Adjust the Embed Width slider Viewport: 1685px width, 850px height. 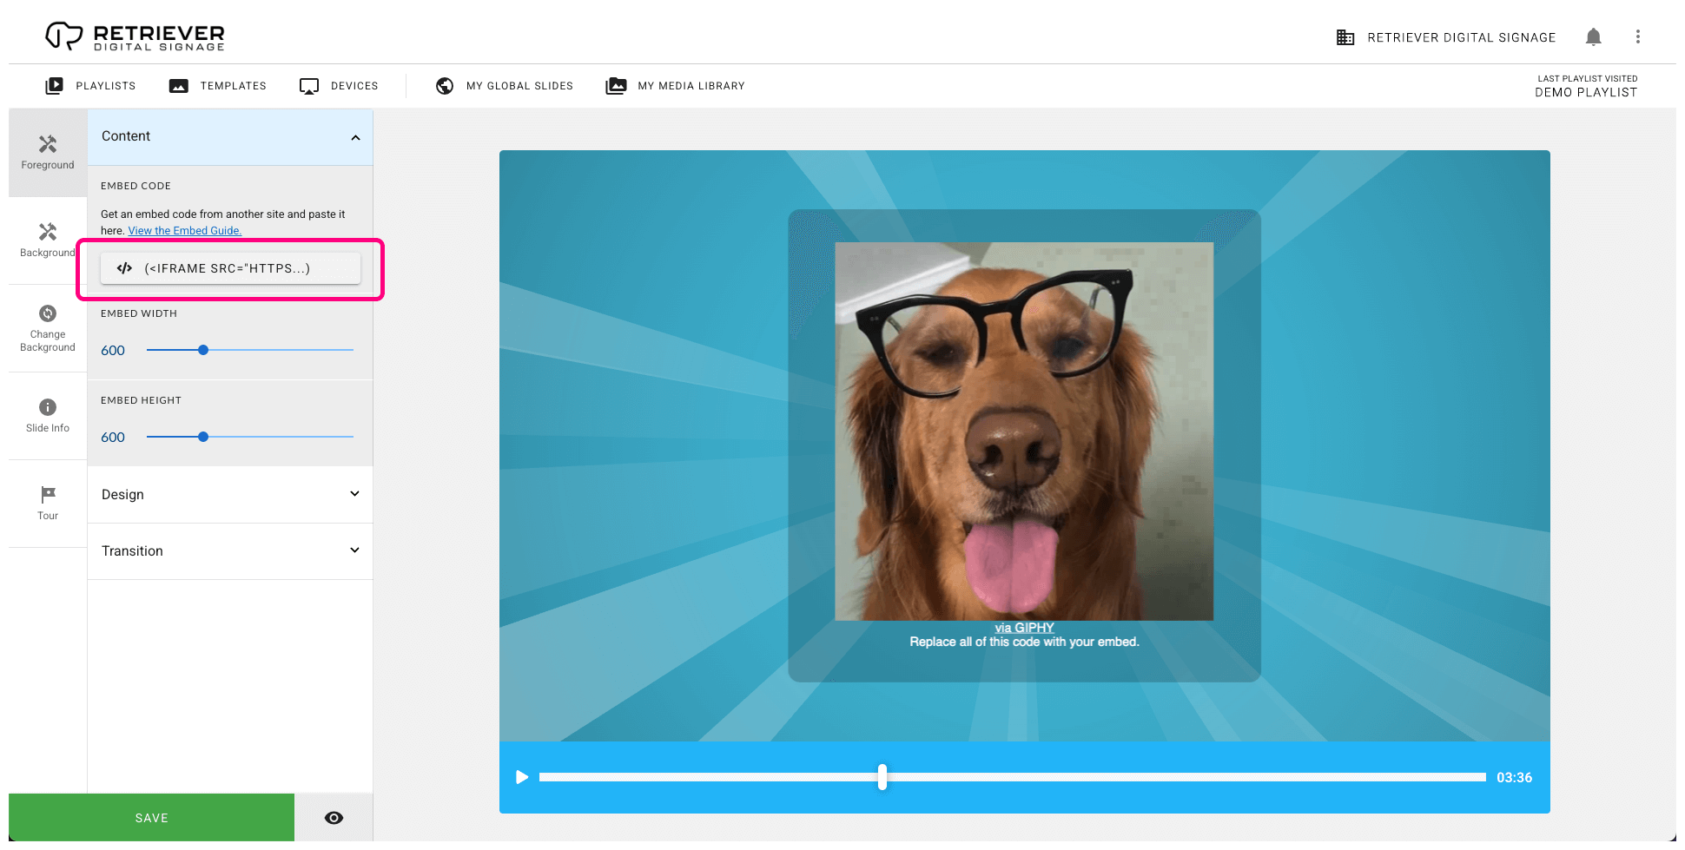click(x=202, y=350)
